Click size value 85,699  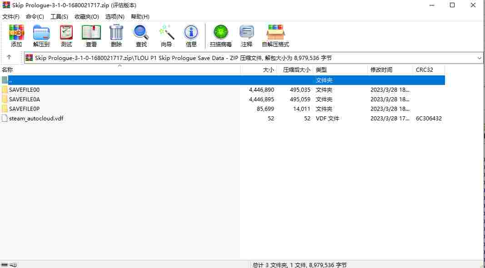click(265, 109)
